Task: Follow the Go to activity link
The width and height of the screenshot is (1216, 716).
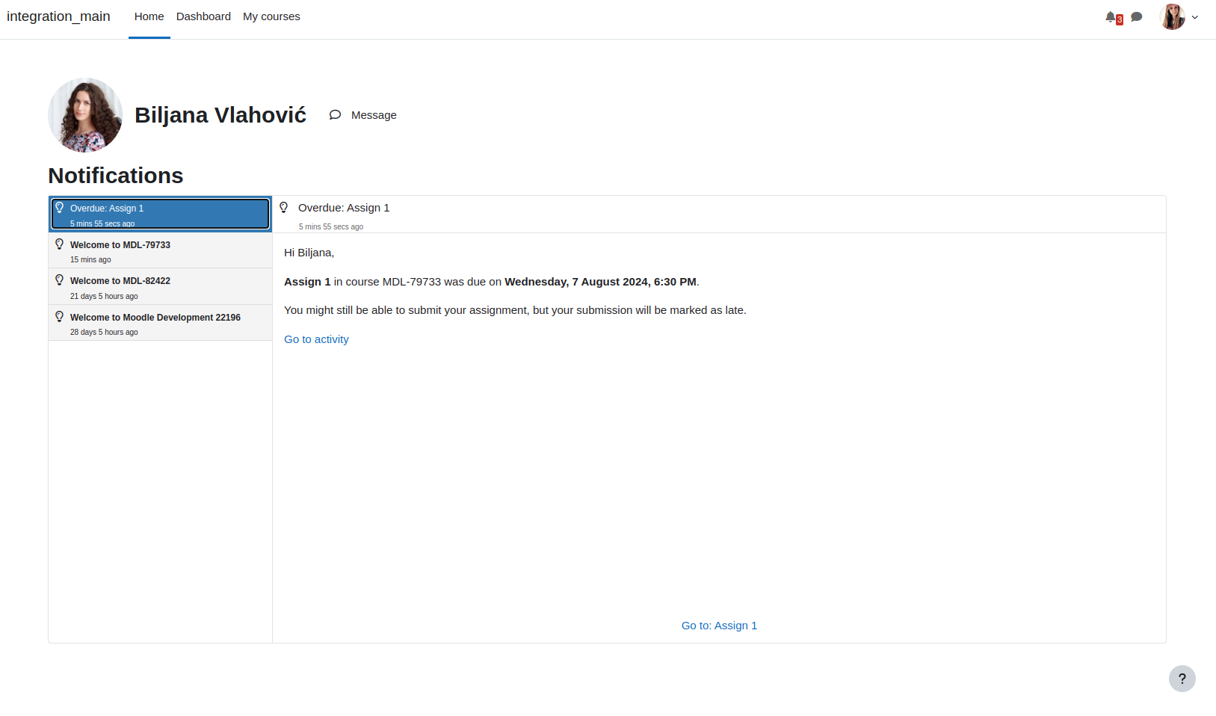Action: (316, 339)
